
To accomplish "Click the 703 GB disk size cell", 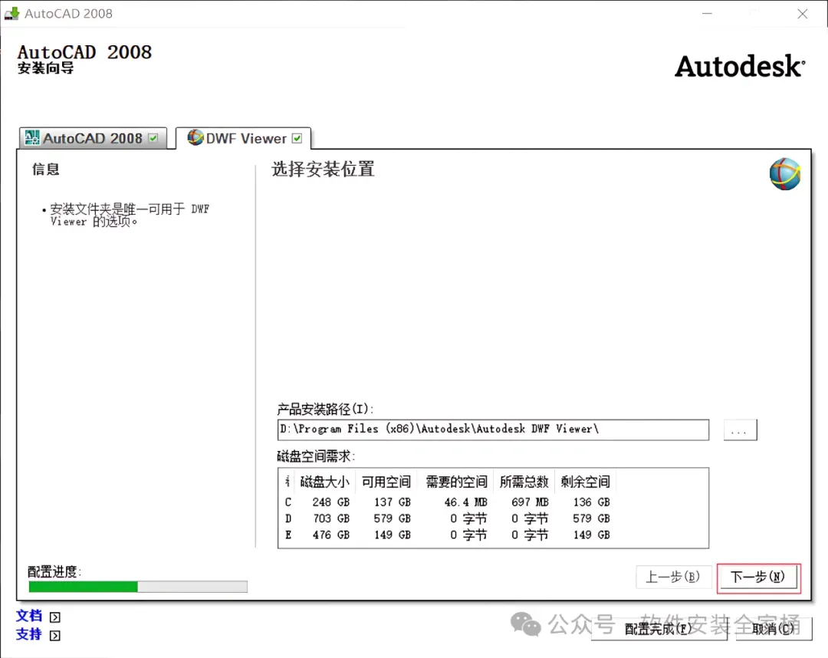I will point(331,518).
